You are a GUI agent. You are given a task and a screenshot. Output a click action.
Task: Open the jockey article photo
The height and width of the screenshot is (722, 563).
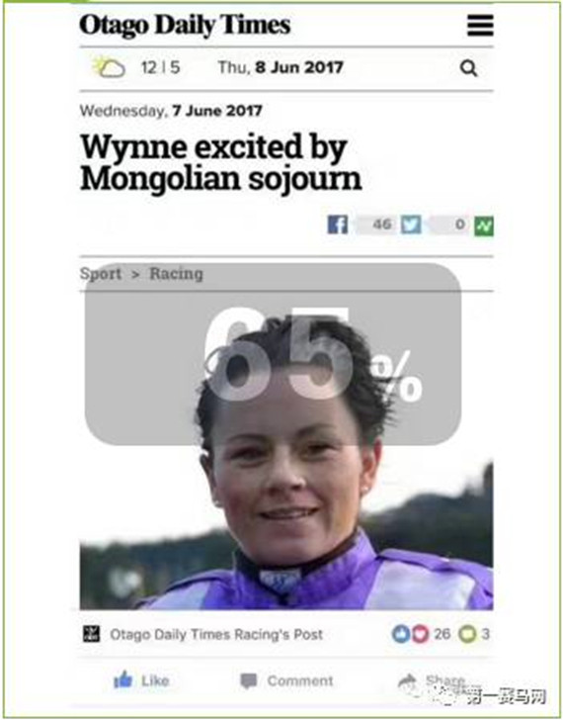pyautogui.click(x=286, y=451)
